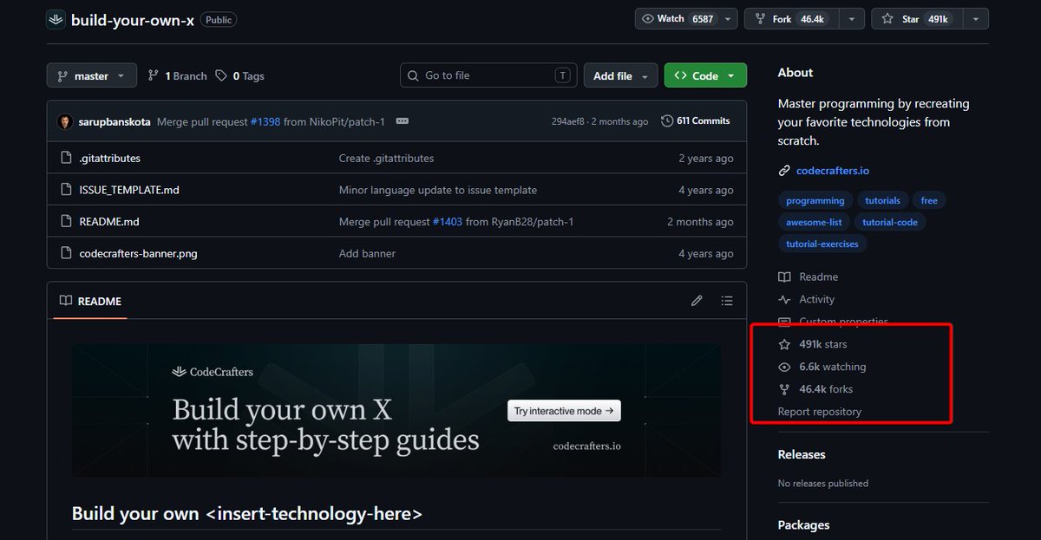View the 491k stars link
Screen dimensions: 1041x540
tap(813, 344)
